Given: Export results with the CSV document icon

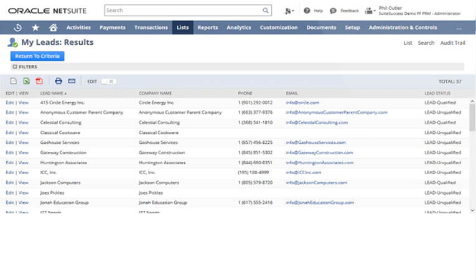Looking at the screenshot, I should click(x=13, y=81).
